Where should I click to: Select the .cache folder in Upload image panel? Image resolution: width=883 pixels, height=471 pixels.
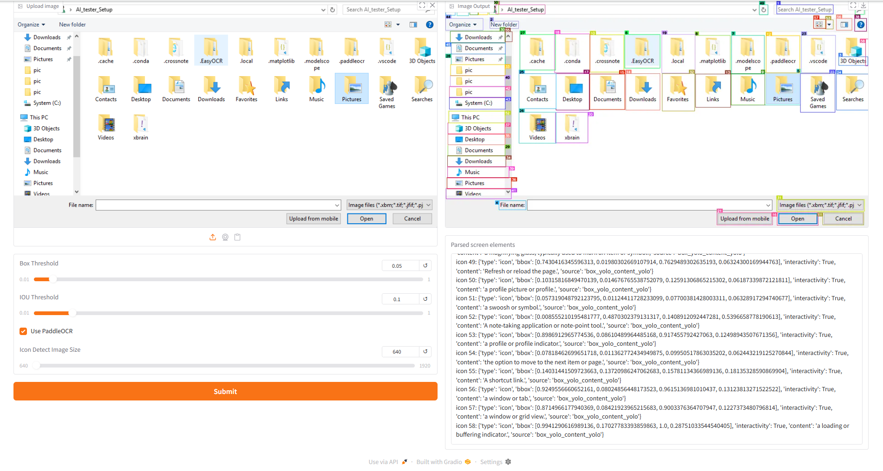pyautogui.click(x=106, y=51)
